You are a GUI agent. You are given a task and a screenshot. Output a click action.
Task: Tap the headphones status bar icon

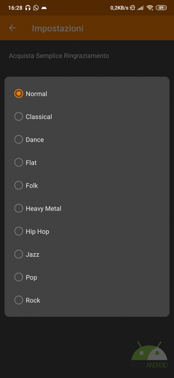28,8
